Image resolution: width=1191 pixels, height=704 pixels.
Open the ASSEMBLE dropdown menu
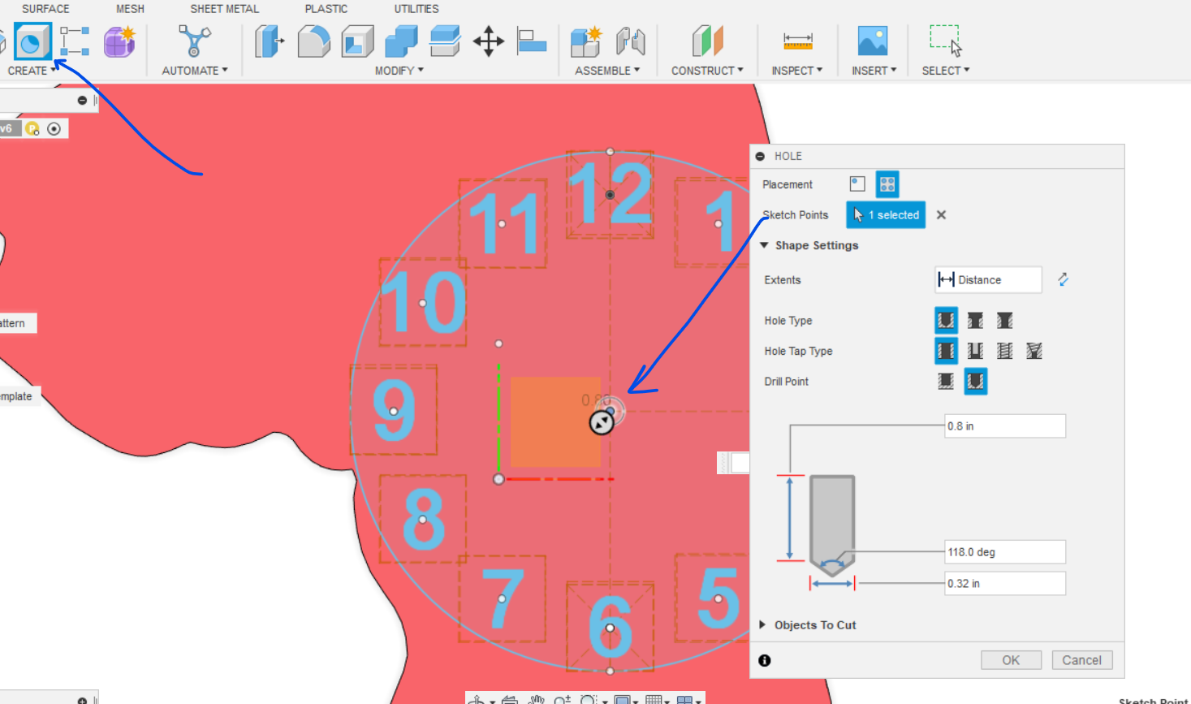click(607, 71)
